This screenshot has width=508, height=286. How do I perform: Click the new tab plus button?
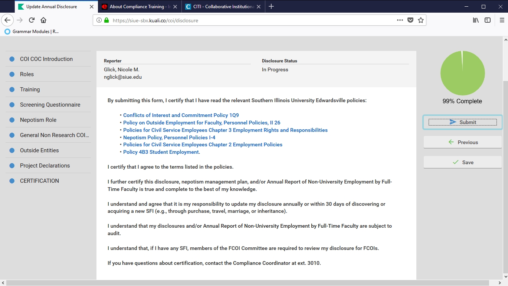271,6
